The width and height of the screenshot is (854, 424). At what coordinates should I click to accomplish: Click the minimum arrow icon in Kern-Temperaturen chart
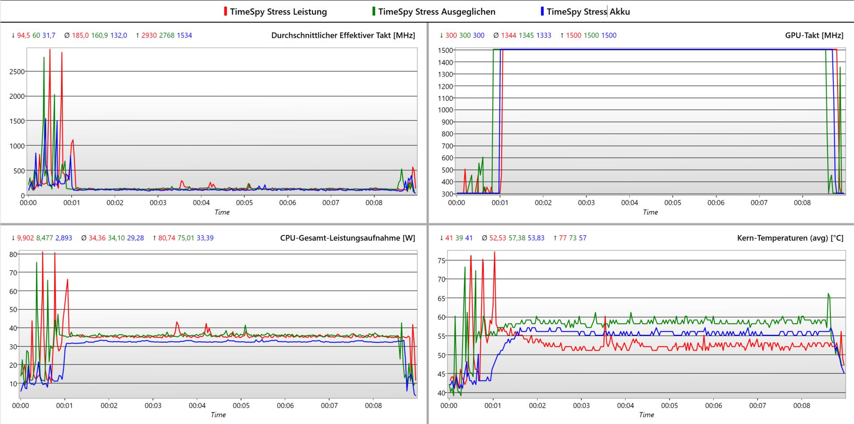coord(441,238)
